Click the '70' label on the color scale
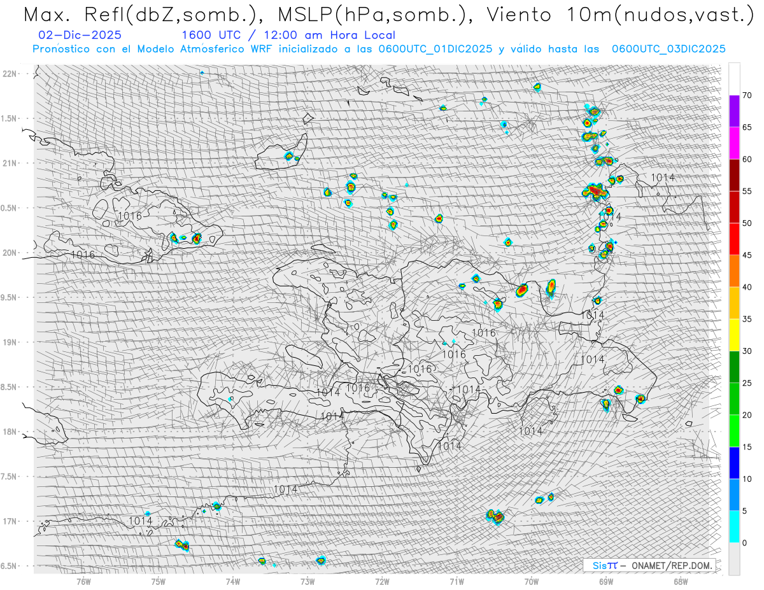Screen dimensions: 764x590 pyautogui.click(x=747, y=95)
